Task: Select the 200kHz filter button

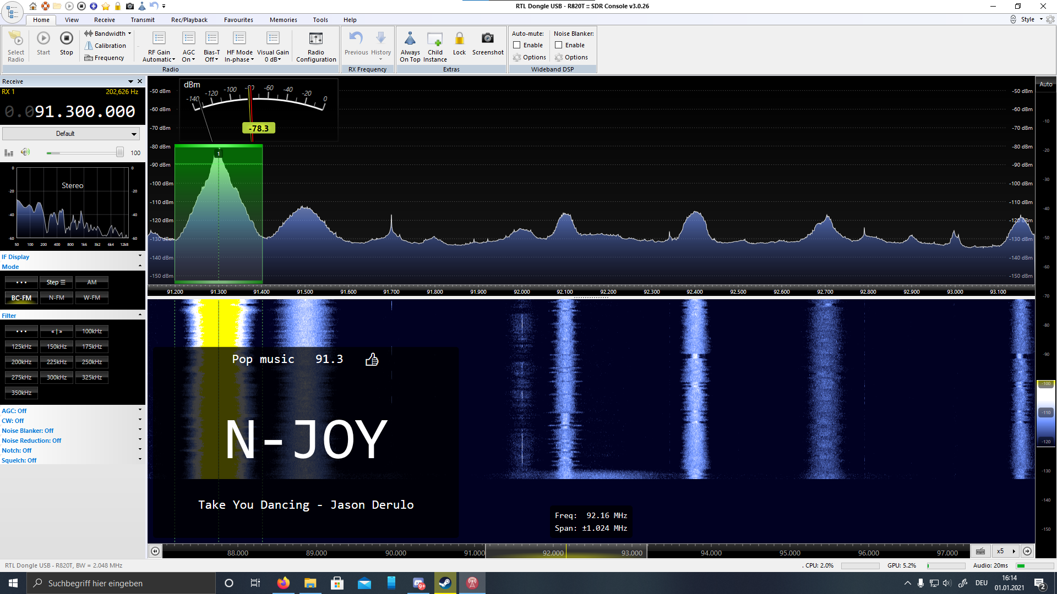Action: click(21, 362)
